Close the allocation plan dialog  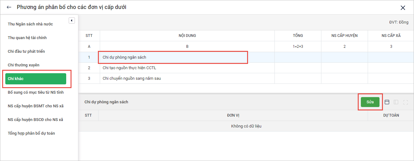(403, 8)
